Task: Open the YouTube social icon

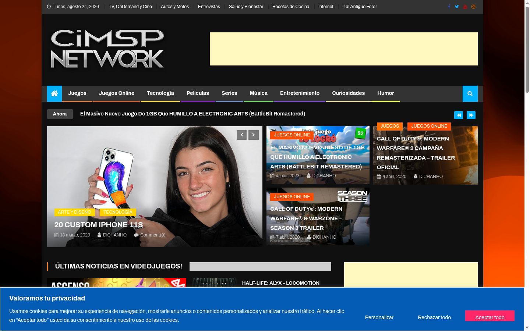Action: (465, 7)
